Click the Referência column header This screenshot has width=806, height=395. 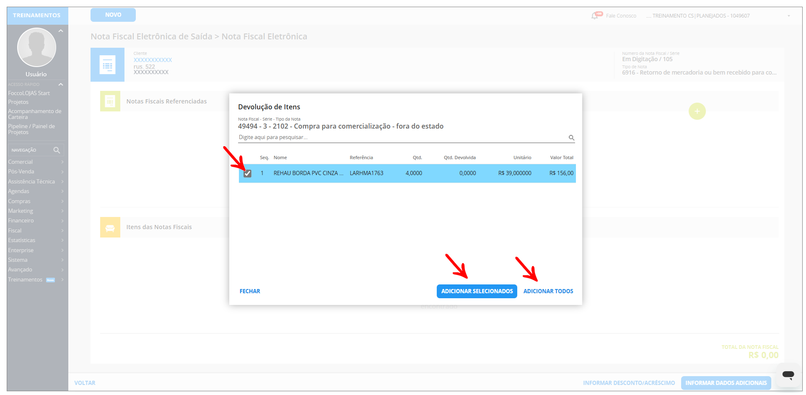pos(361,158)
